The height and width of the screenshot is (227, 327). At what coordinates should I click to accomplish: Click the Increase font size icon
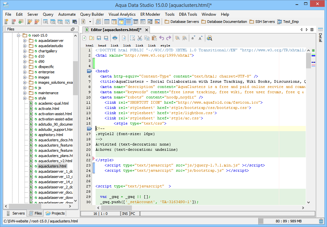pos(201,38)
